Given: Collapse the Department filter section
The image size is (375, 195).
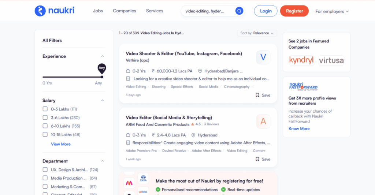Looking at the screenshot, I should click(103, 161).
